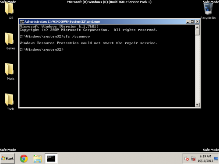Open the network status tray icon
The width and height of the screenshot is (219, 164).
193,159
